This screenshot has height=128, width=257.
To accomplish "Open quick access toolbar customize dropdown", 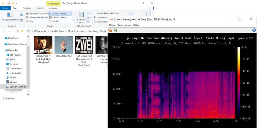I will click(16, 3).
